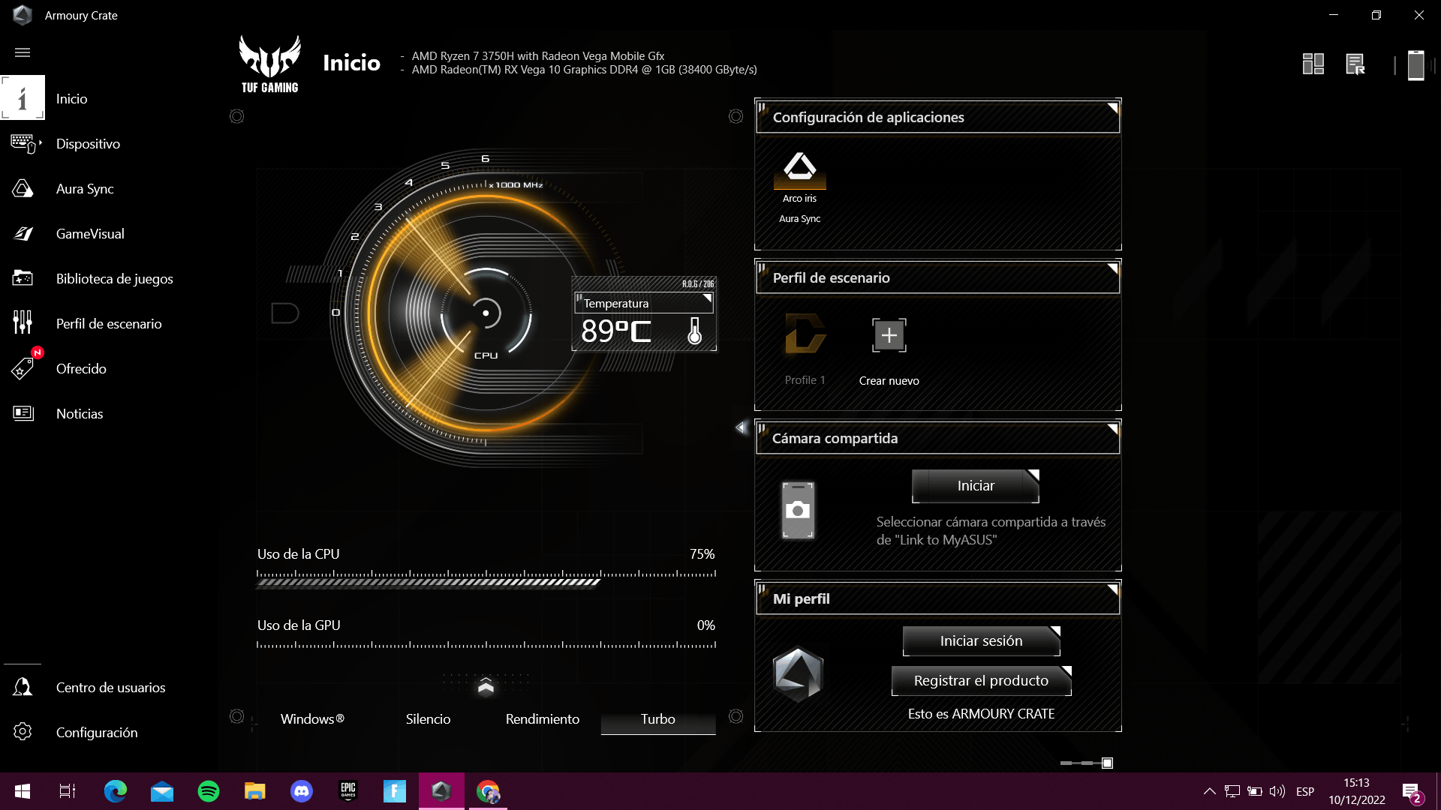The width and height of the screenshot is (1441, 810).
Task: Expand the mode panel up-arrow chevron
Action: [x=486, y=686]
